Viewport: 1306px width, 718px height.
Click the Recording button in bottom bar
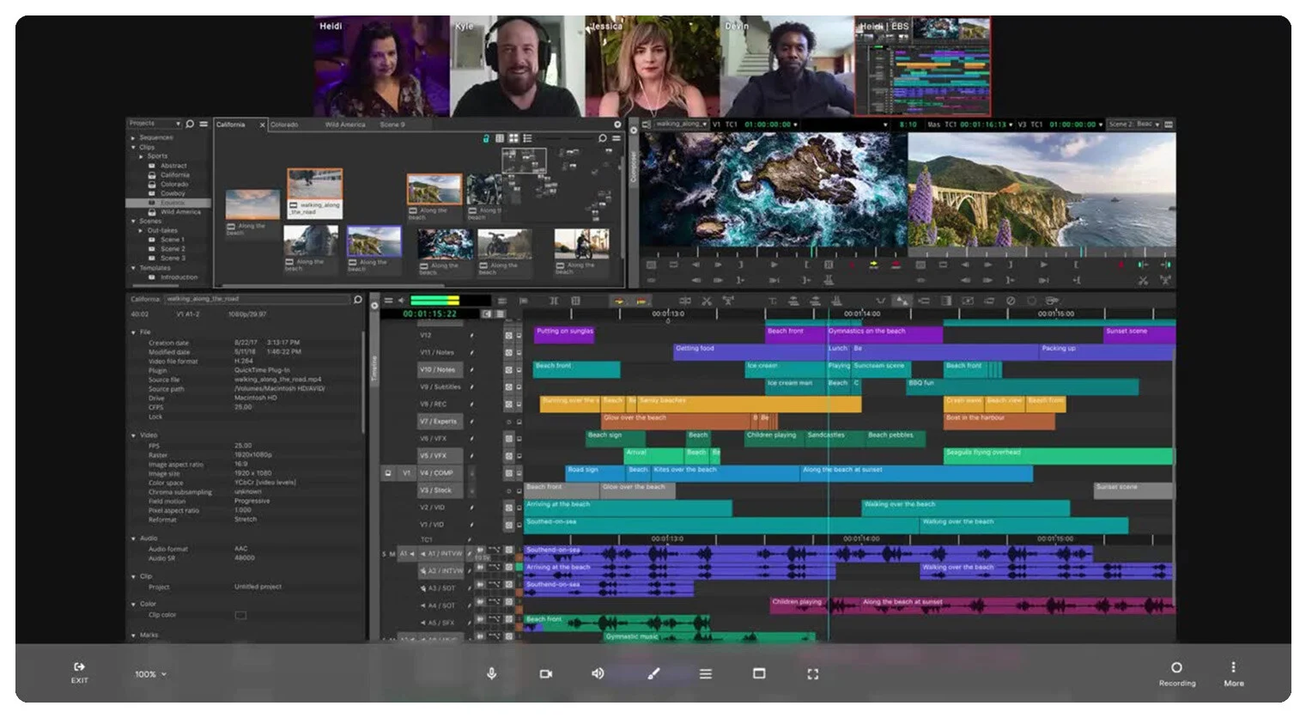1176,673
